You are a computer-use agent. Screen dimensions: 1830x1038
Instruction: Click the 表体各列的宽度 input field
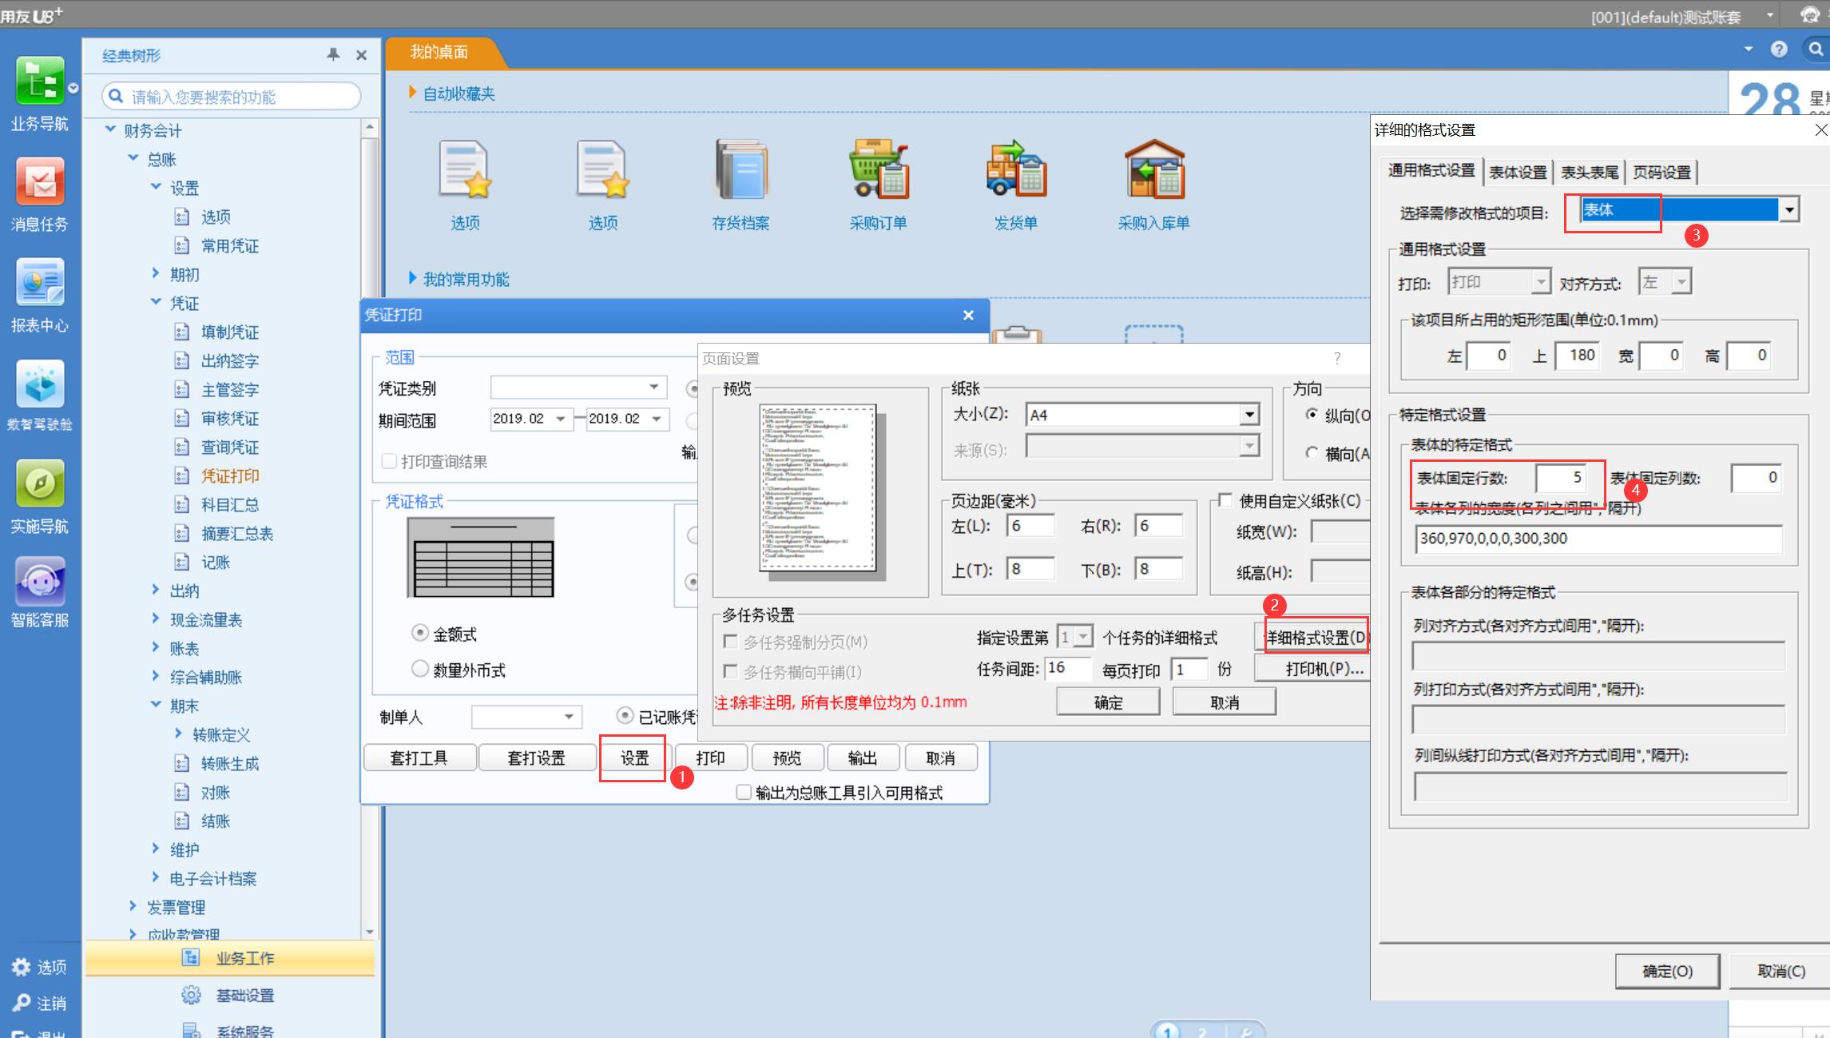pyautogui.click(x=1598, y=539)
